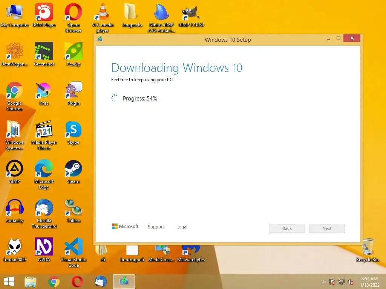Open the network tray icon
Screen dimensions: 386x289
point(342,282)
